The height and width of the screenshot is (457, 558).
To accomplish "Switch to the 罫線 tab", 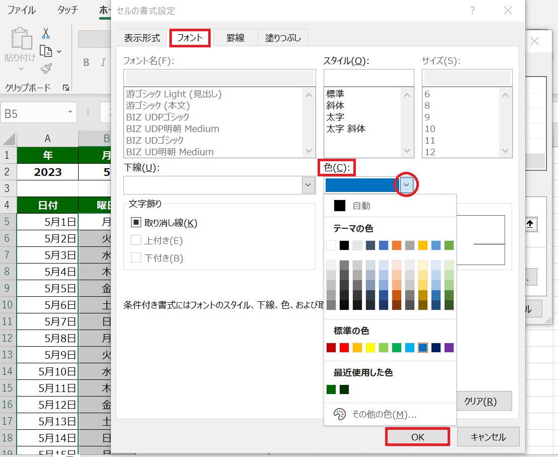I will (x=235, y=38).
